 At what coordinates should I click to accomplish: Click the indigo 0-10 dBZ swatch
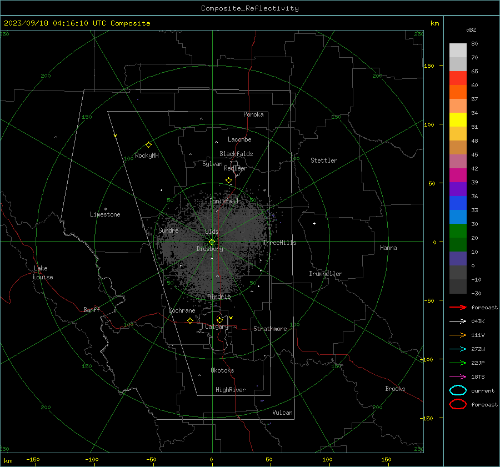pyautogui.click(x=458, y=258)
